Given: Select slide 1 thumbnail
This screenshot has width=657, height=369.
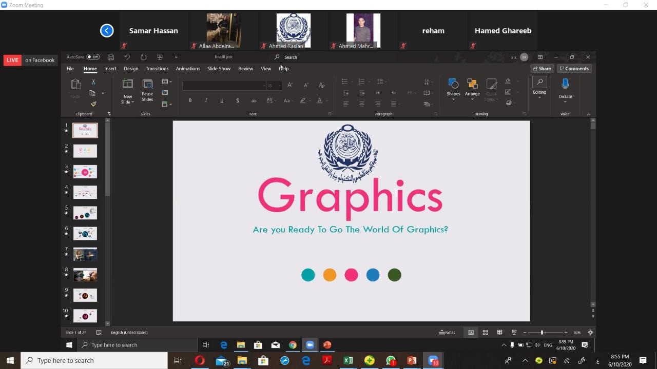Looking at the screenshot, I should click(85, 130).
